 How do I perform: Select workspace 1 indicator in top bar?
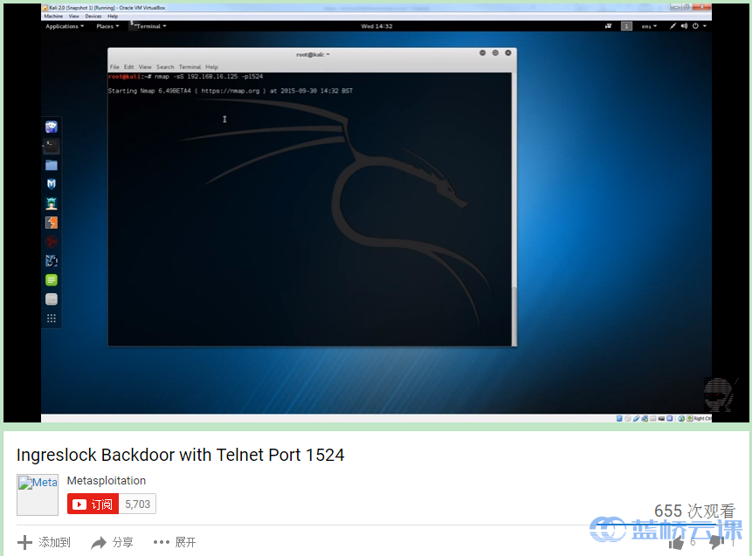626,26
